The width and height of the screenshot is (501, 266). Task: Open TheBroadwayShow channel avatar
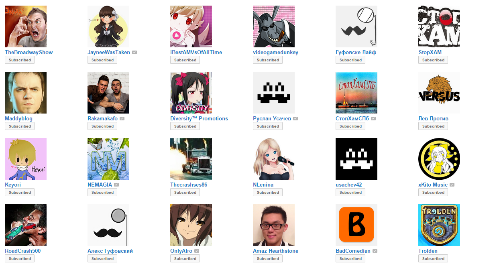26,26
